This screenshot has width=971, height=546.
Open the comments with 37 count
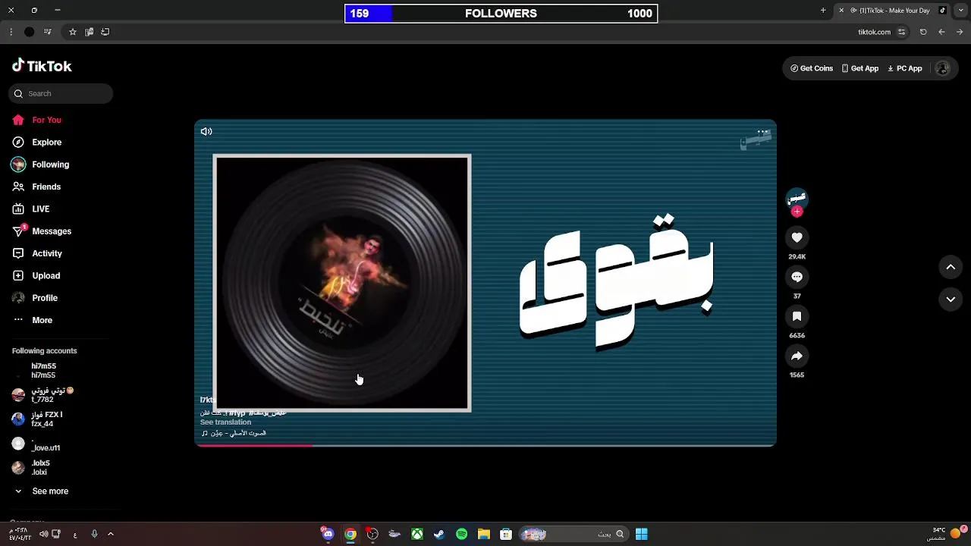tap(797, 278)
